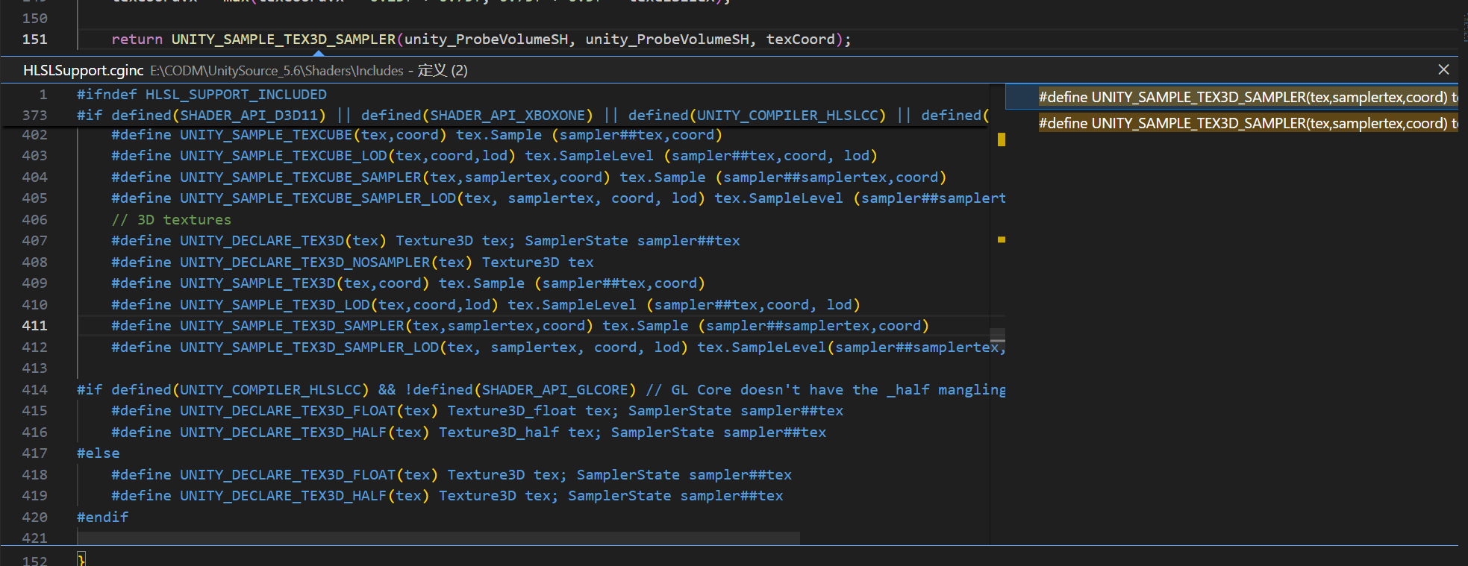Click Texture3D_float type on line 415
The width and height of the screenshot is (1468, 566).
(512, 411)
